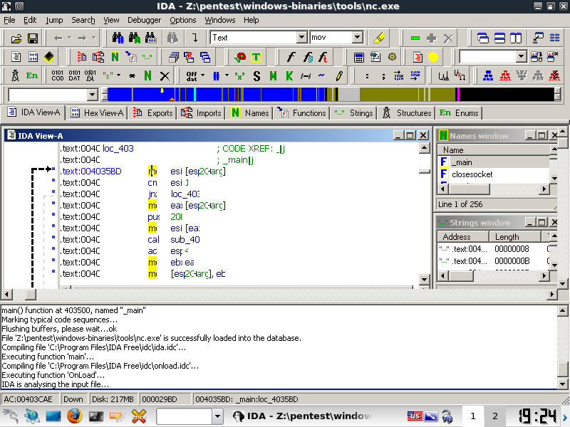Open the terminal icon in the taskbar
The image size is (570, 427).
click(x=96, y=416)
